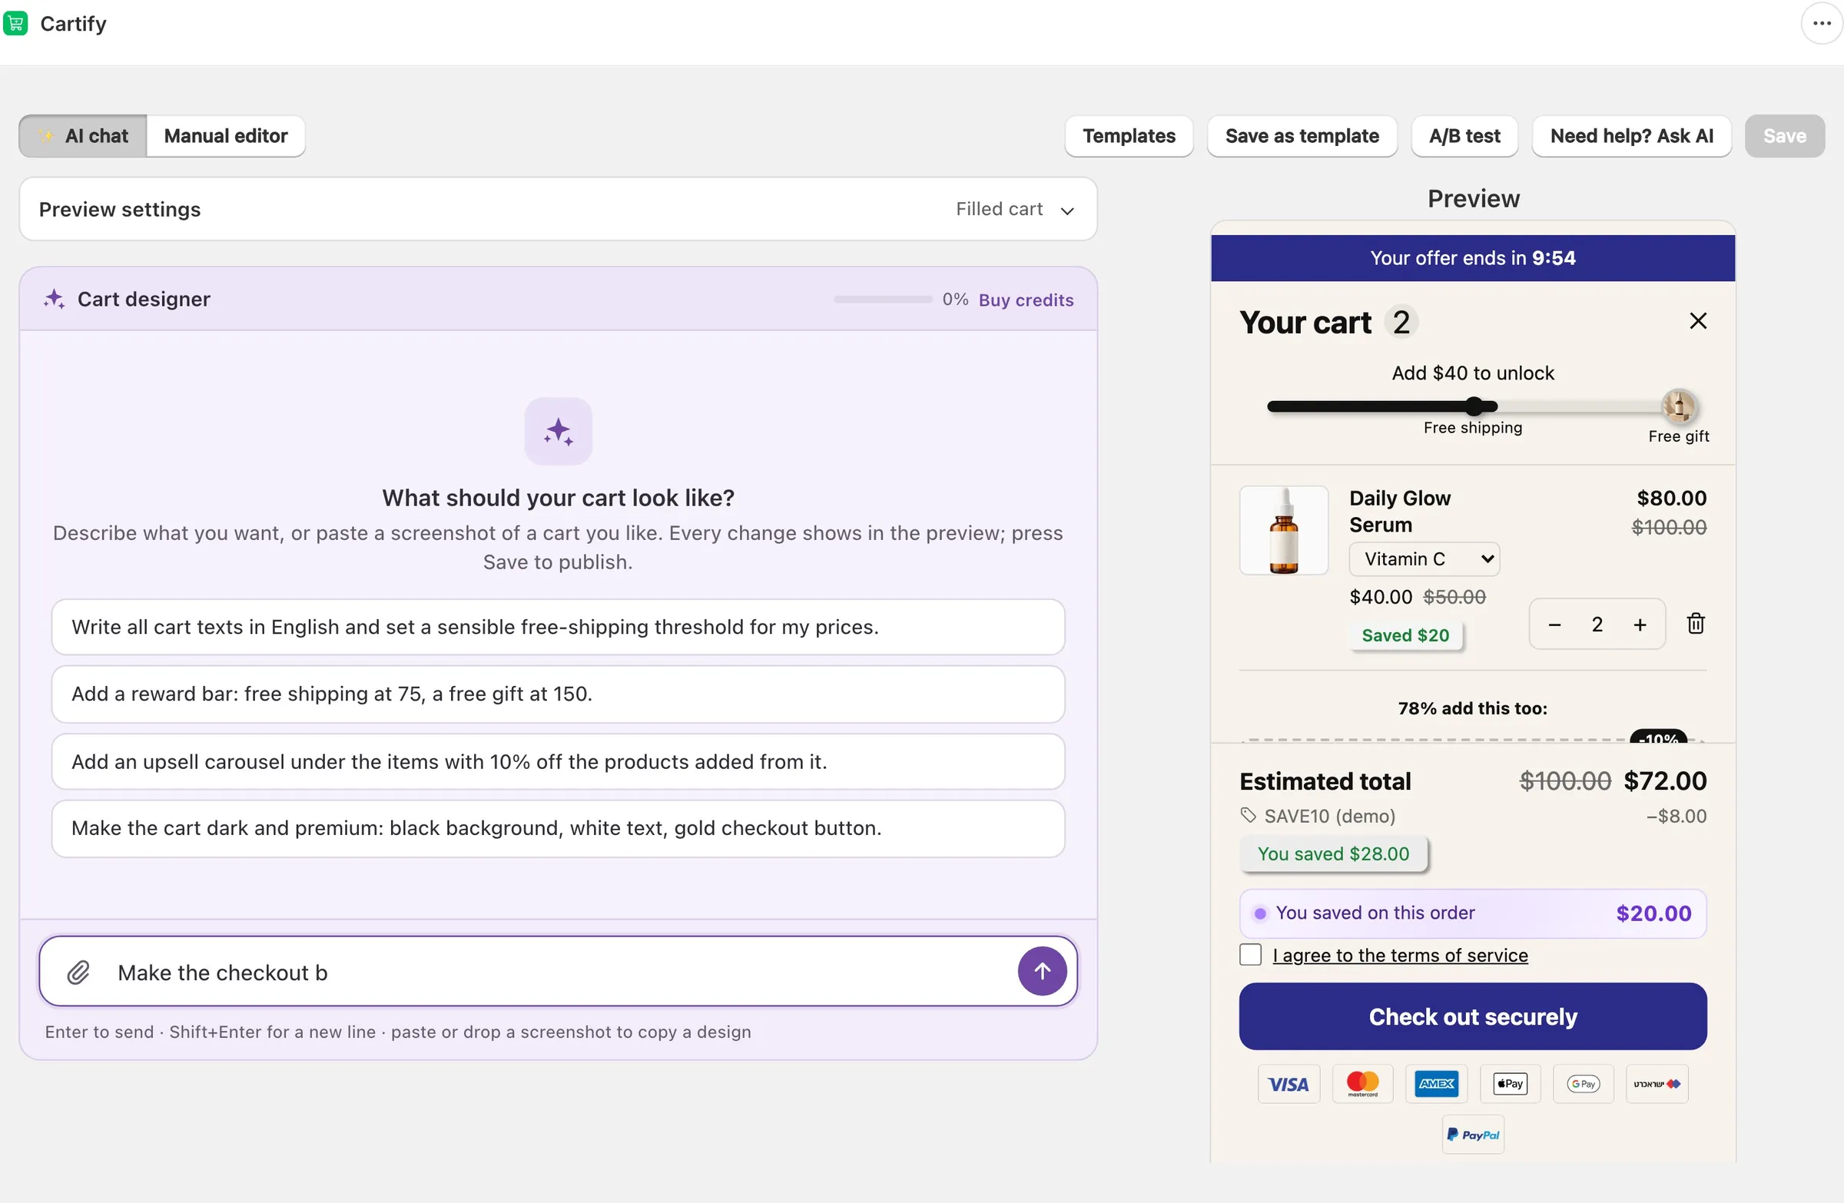Click the Isracard payment icon
1844x1203 pixels.
(1657, 1084)
